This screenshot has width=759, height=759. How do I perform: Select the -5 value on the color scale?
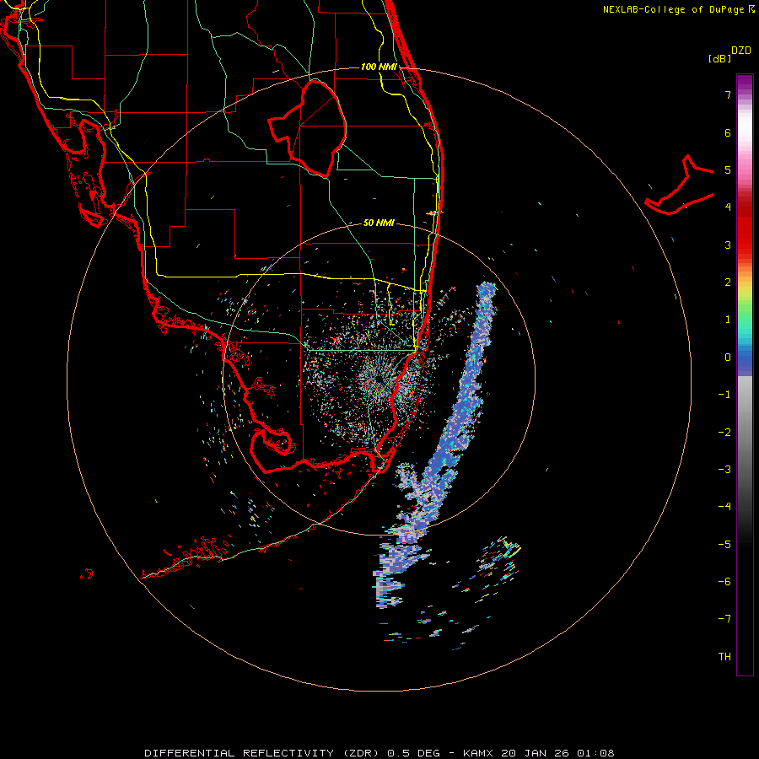[724, 545]
